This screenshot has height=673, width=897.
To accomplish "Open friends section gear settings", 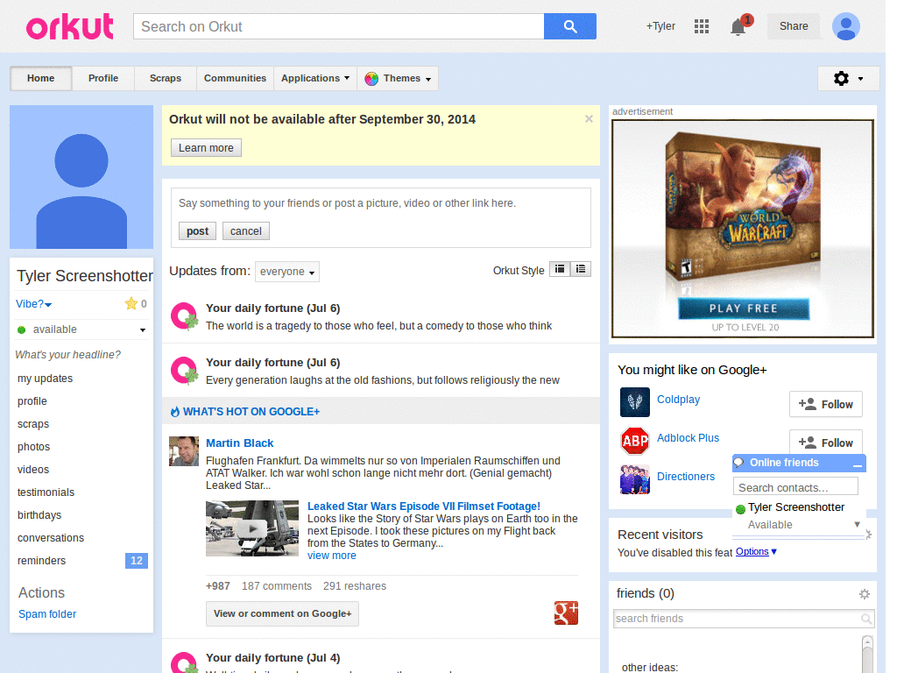I will [865, 594].
